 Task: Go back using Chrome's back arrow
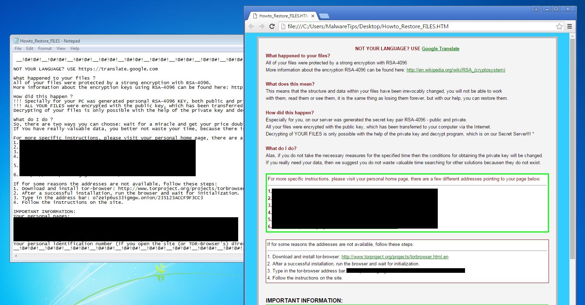coord(251,26)
